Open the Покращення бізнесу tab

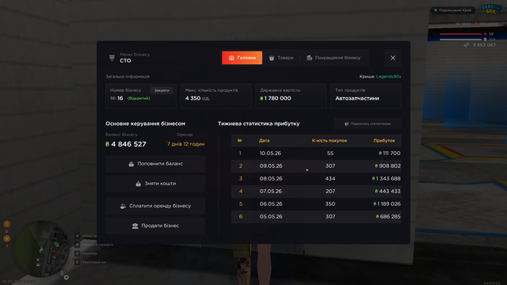[x=334, y=58]
